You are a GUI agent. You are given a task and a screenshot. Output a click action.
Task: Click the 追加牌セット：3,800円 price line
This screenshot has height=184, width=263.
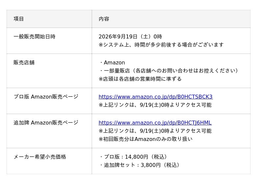click(x=139, y=165)
